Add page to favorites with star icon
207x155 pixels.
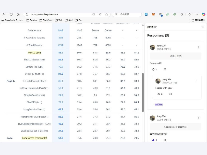[107, 14]
